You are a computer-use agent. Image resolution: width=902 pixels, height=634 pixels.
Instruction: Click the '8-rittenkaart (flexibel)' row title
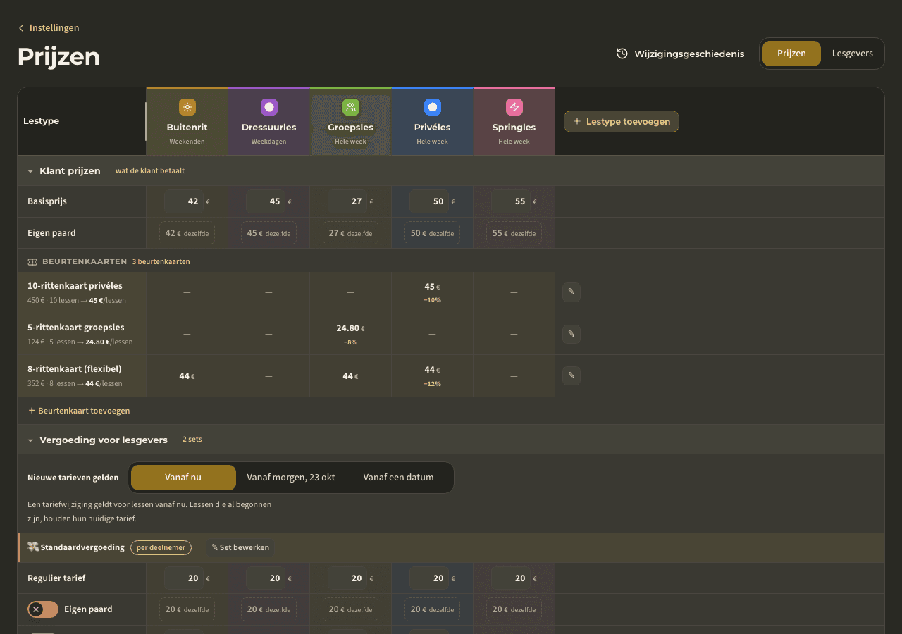click(75, 368)
